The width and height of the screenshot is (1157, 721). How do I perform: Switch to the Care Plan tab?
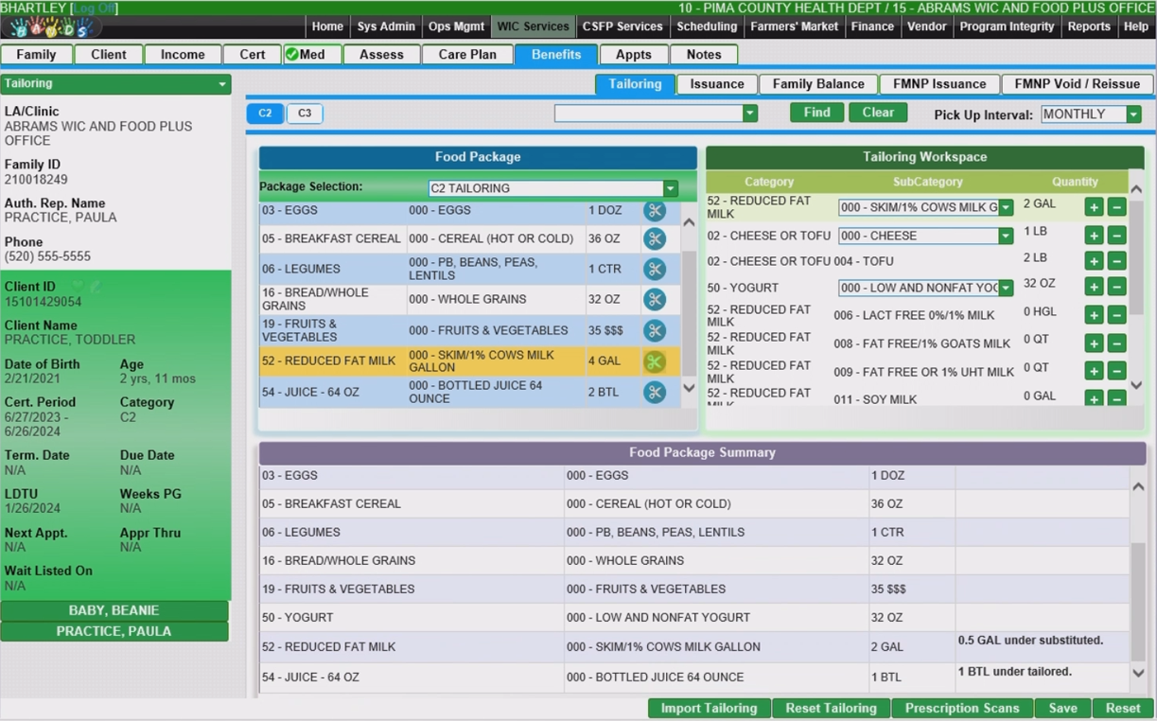[467, 55]
